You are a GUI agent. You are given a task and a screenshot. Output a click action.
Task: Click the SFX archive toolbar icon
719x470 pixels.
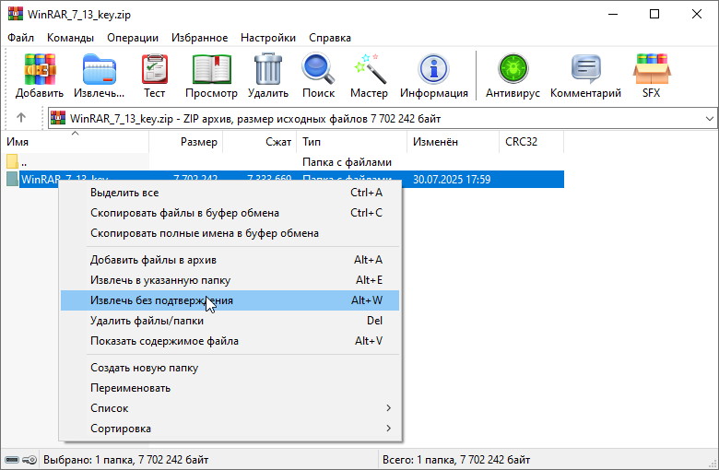click(652, 69)
